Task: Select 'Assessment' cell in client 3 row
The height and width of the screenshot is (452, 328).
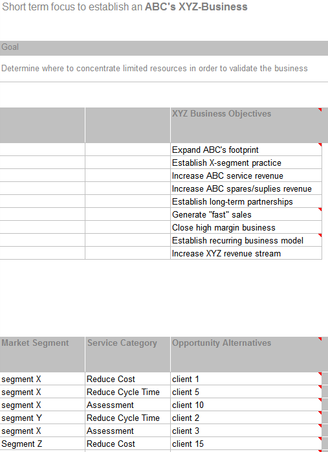Action: coord(127,431)
